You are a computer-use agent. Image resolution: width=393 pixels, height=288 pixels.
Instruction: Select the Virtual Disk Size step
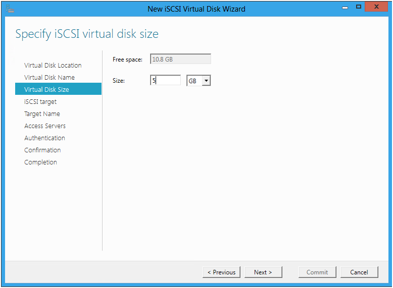pyautogui.click(x=59, y=89)
